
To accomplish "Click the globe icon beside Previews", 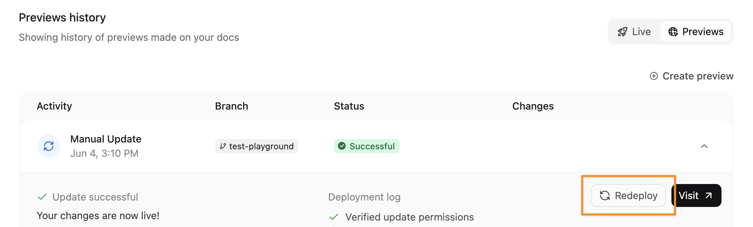I will [x=673, y=32].
